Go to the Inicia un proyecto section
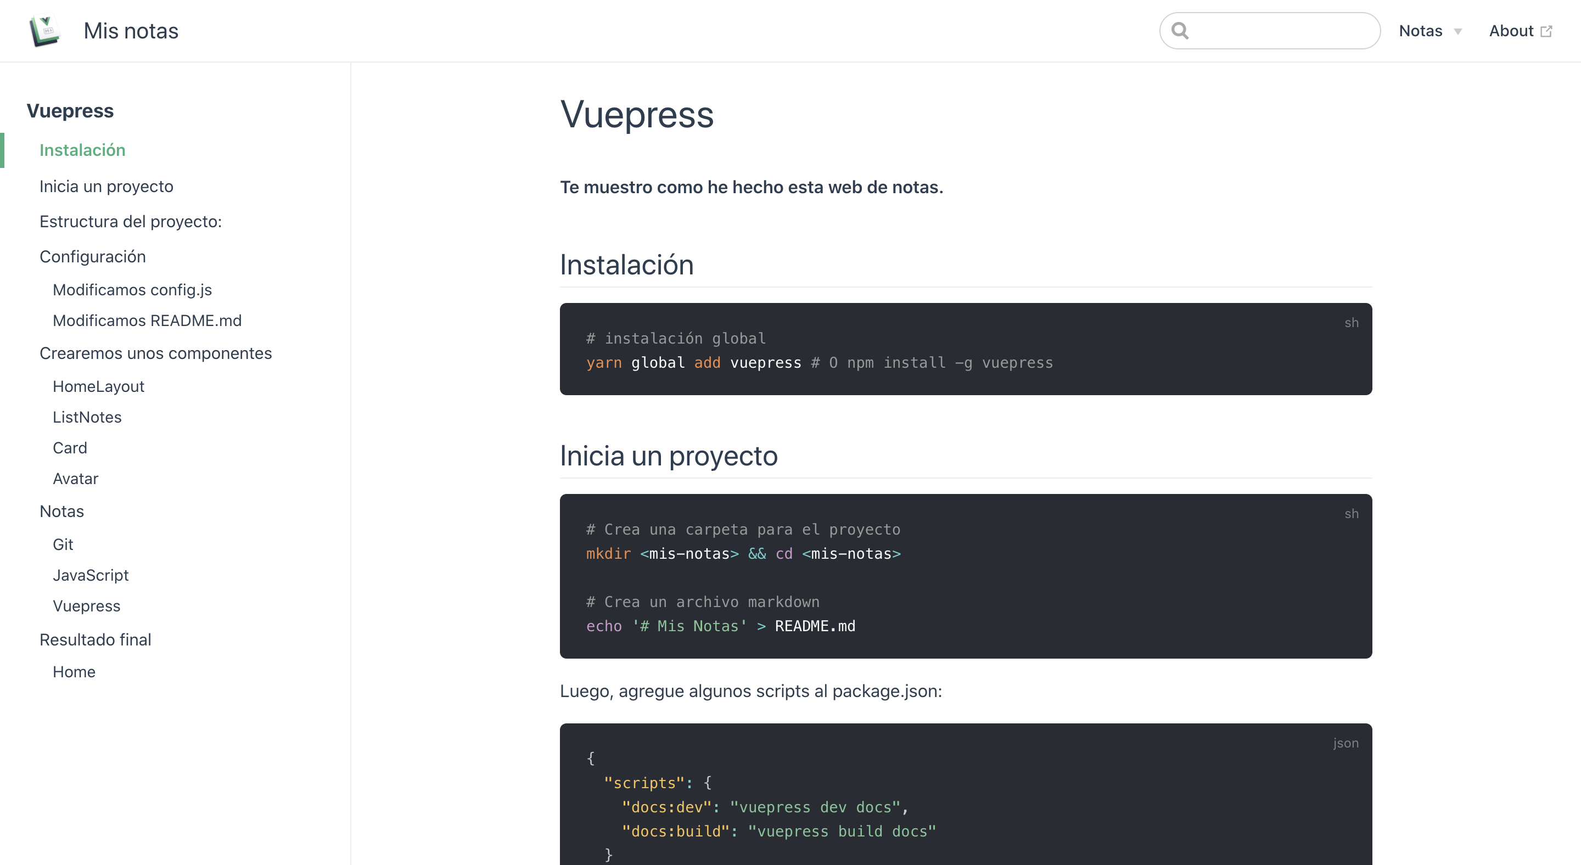Screen dimensions: 1581x865 pyautogui.click(x=106, y=187)
